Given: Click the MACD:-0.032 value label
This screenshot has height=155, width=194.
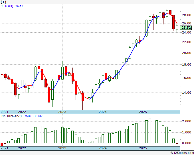Looking at the screenshot, I should click(34, 116).
